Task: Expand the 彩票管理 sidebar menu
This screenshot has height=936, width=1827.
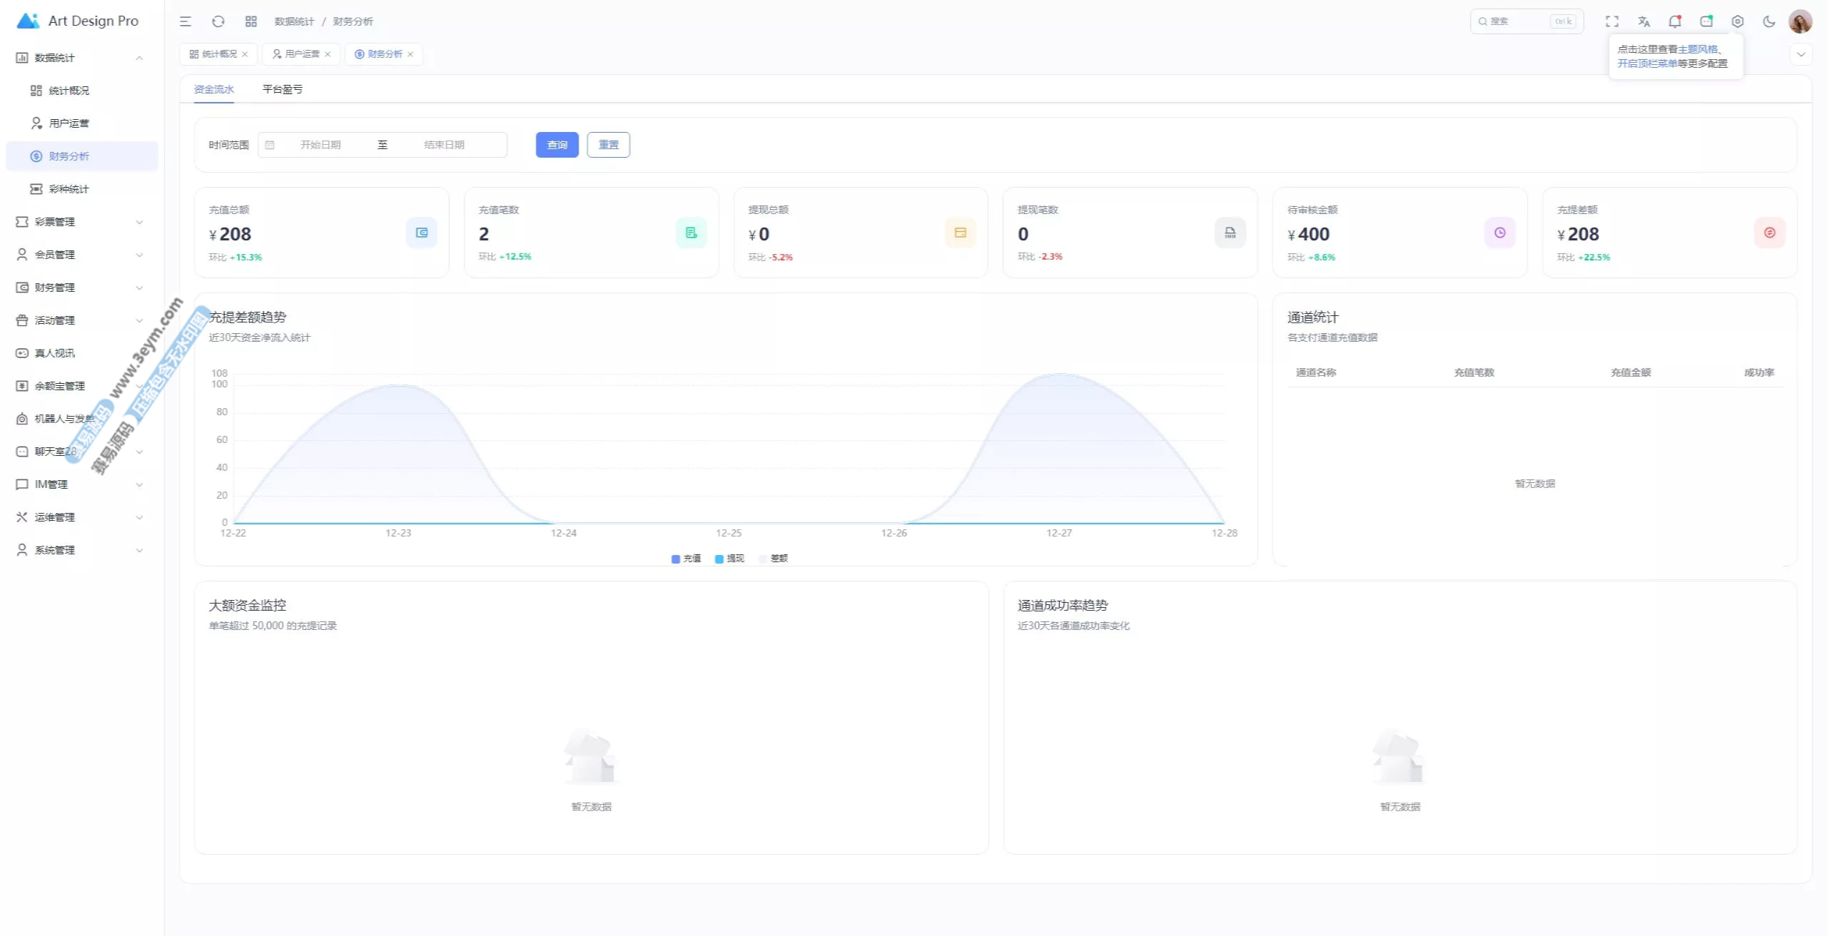Action: [79, 222]
